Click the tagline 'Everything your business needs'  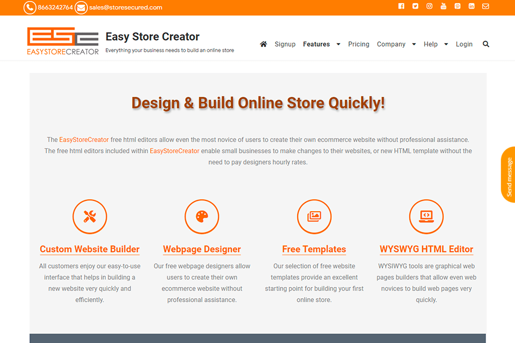pyautogui.click(x=170, y=50)
